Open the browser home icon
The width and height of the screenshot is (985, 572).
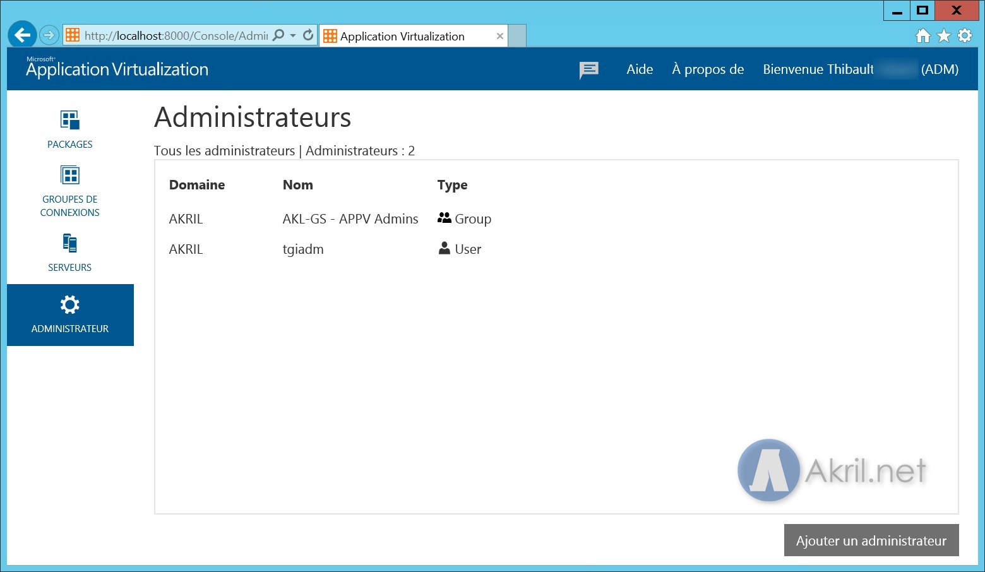(923, 36)
